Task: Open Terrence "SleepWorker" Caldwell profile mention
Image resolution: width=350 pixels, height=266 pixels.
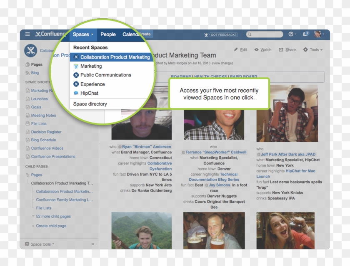Action: pos(214,152)
